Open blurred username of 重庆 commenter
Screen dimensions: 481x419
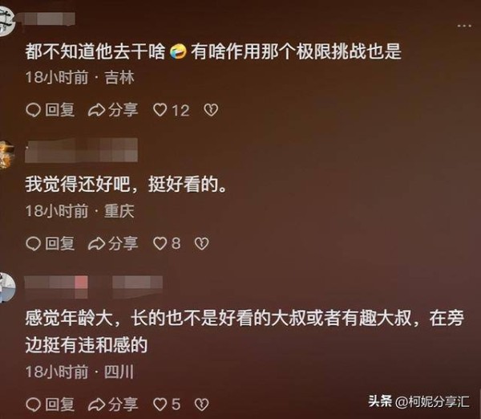81,150
